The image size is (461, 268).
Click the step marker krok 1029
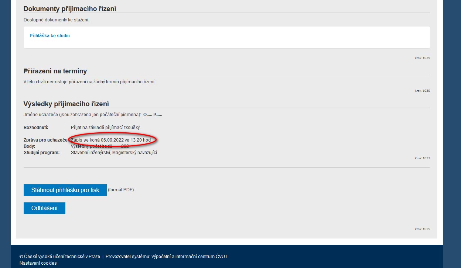(422, 58)
